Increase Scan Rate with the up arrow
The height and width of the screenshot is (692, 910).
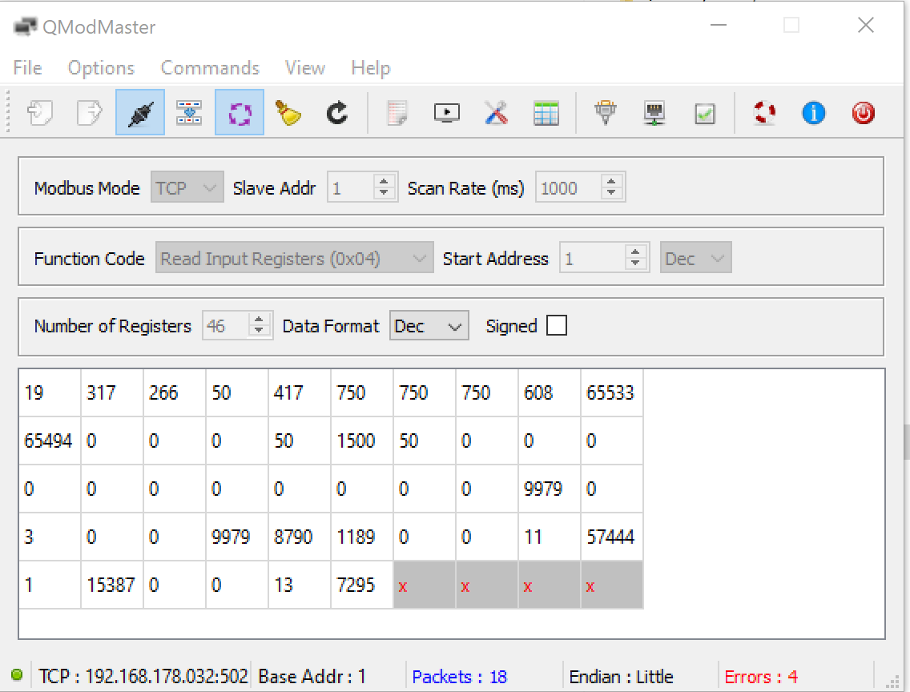click(612, 183)
